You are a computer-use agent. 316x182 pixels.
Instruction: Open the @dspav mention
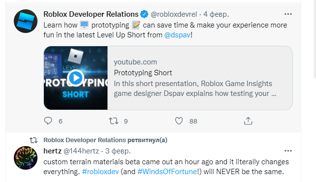[177, 35]
